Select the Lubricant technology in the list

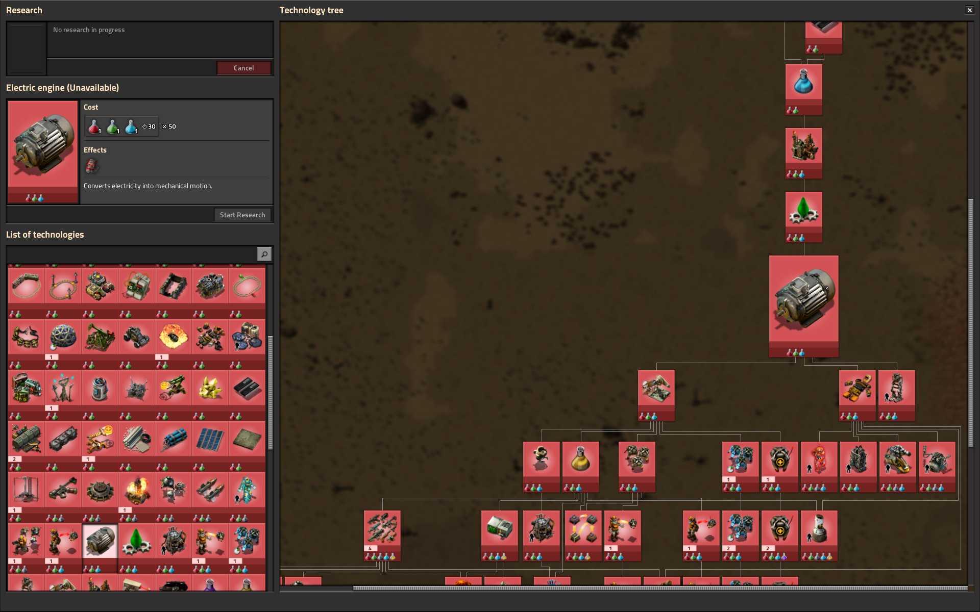137,548
